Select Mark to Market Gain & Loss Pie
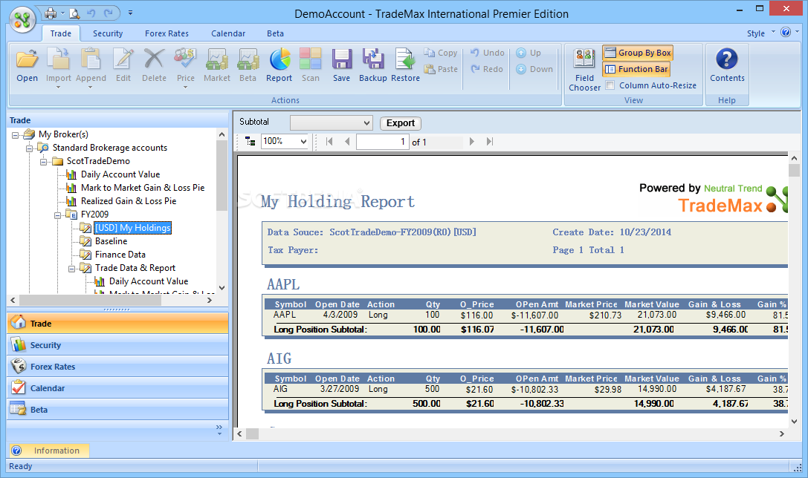 (x=143, y=187)
